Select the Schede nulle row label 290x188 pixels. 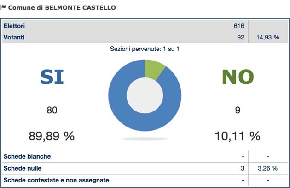coord(23,168)
